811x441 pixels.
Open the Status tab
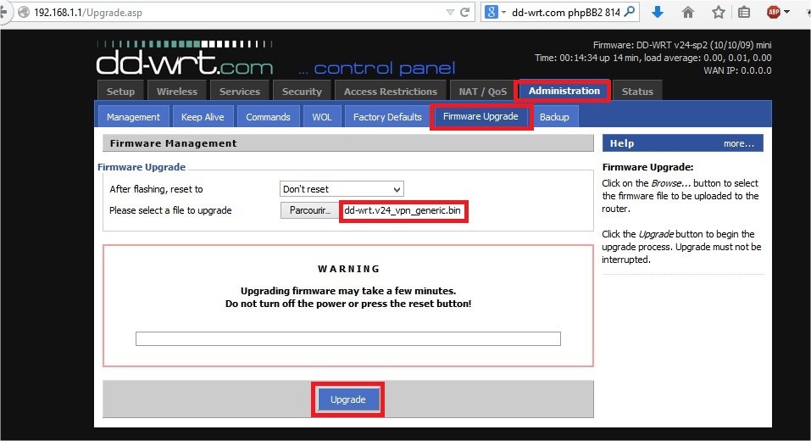[x=637, y=92]
